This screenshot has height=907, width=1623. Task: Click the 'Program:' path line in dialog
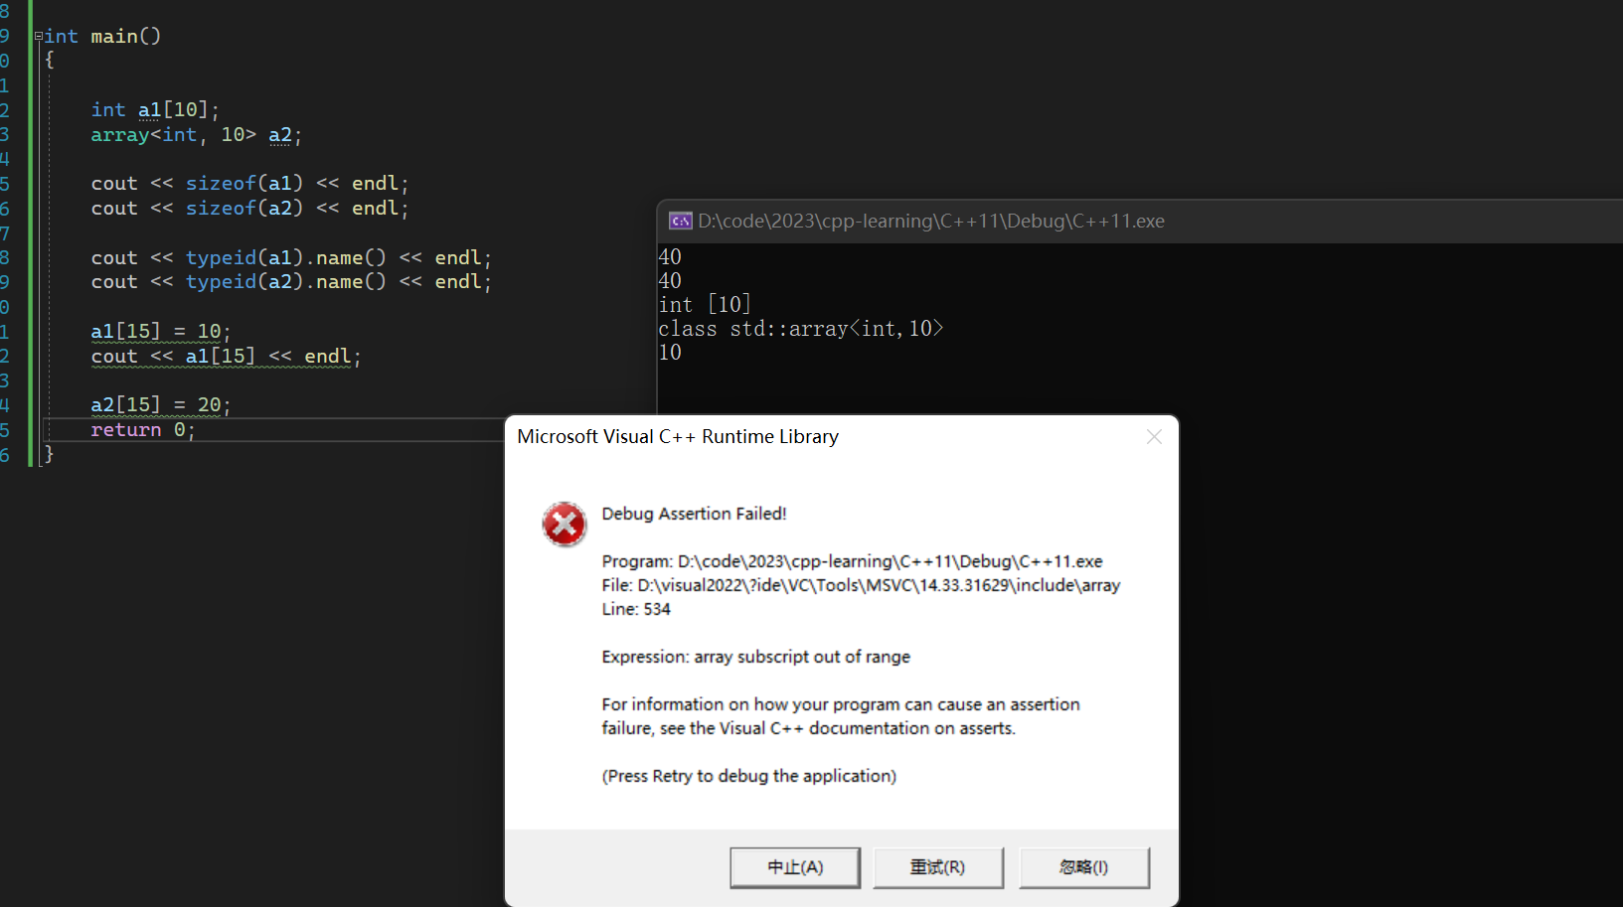[852, 561]
